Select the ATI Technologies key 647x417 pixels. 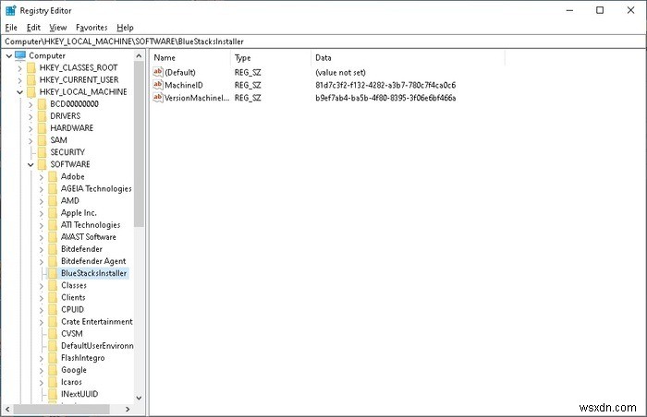point(91,225)
